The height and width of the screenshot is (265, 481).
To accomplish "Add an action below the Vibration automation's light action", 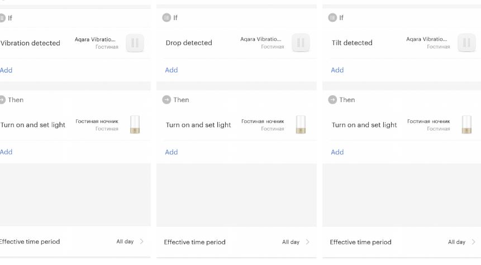I will pyautogui.click(x=6, y=152).
